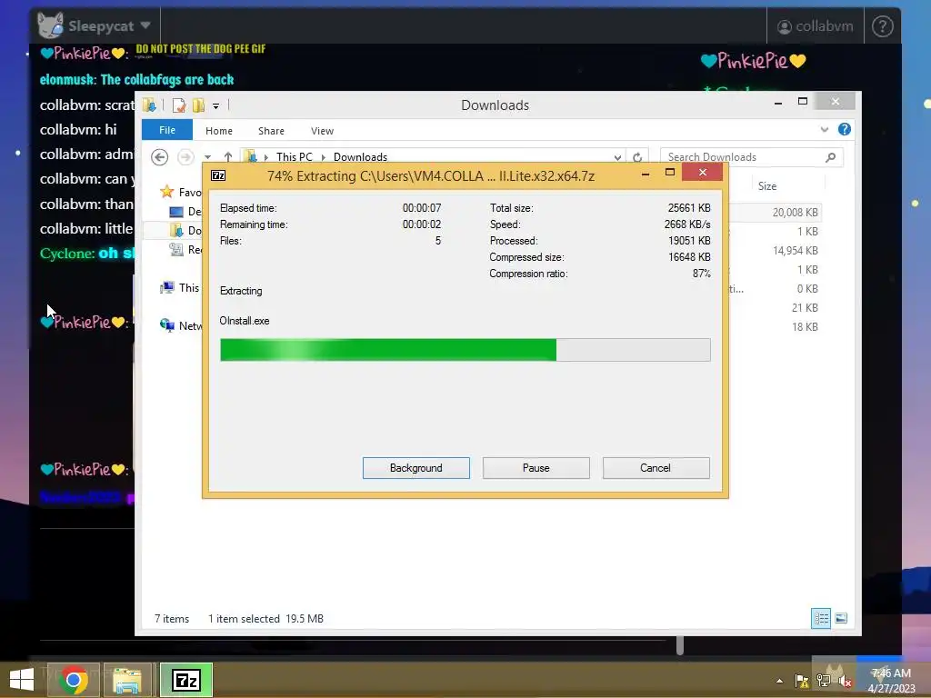Open the Home ribbon tab
Screen dimensions: 931x698
218,131
